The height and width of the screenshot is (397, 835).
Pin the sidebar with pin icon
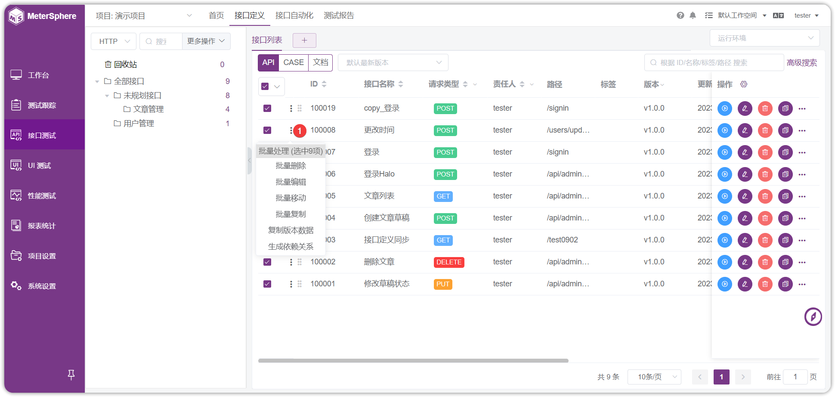(71, 375)
